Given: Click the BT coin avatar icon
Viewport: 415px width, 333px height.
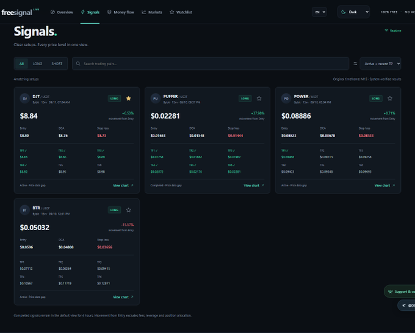Looking at the screenshot, I should coord(24,210).
